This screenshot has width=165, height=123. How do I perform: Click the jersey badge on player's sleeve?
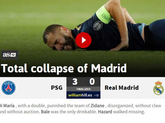pos(98,26)
